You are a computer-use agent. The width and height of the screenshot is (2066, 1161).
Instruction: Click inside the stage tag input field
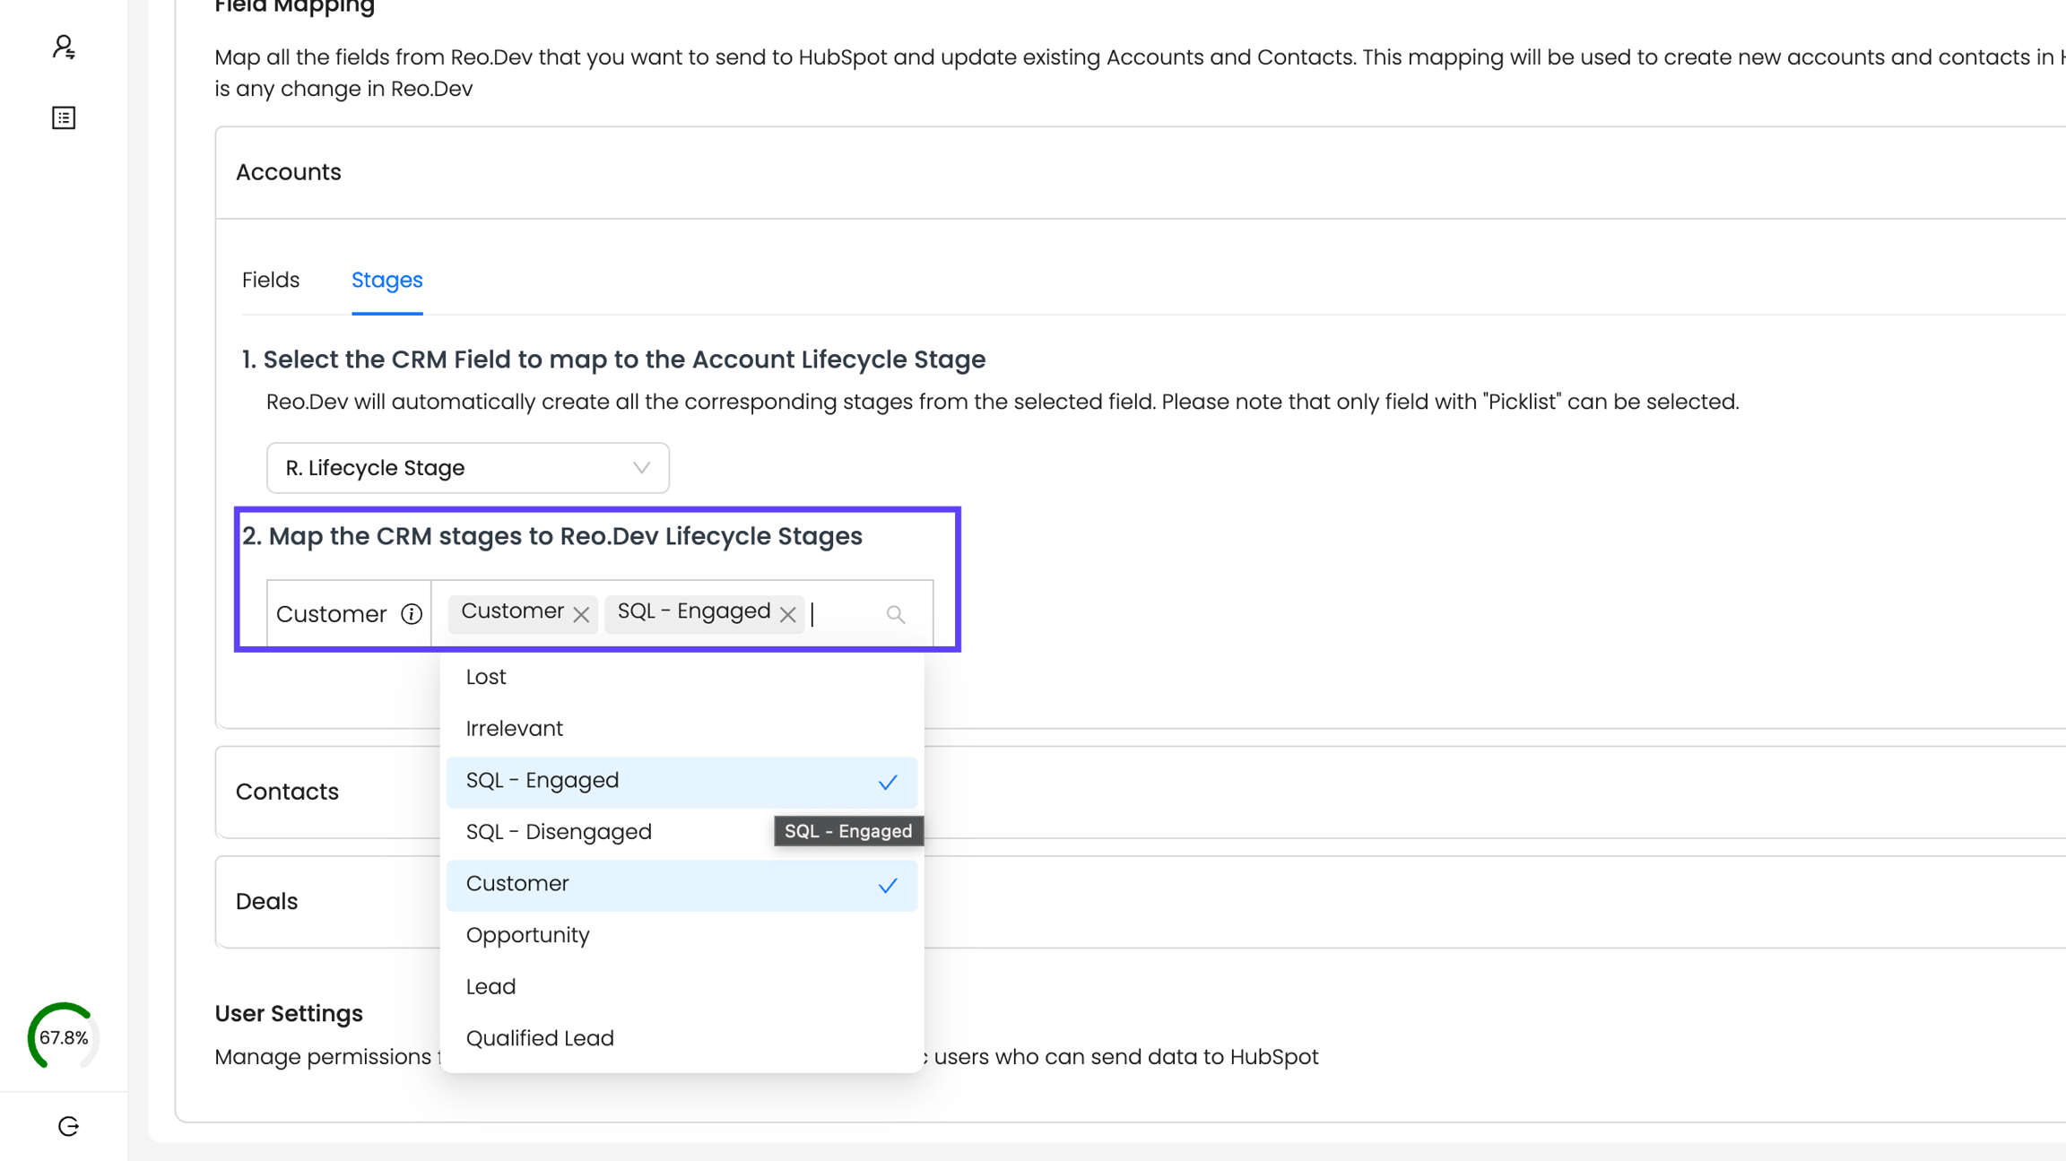point(845,614)
